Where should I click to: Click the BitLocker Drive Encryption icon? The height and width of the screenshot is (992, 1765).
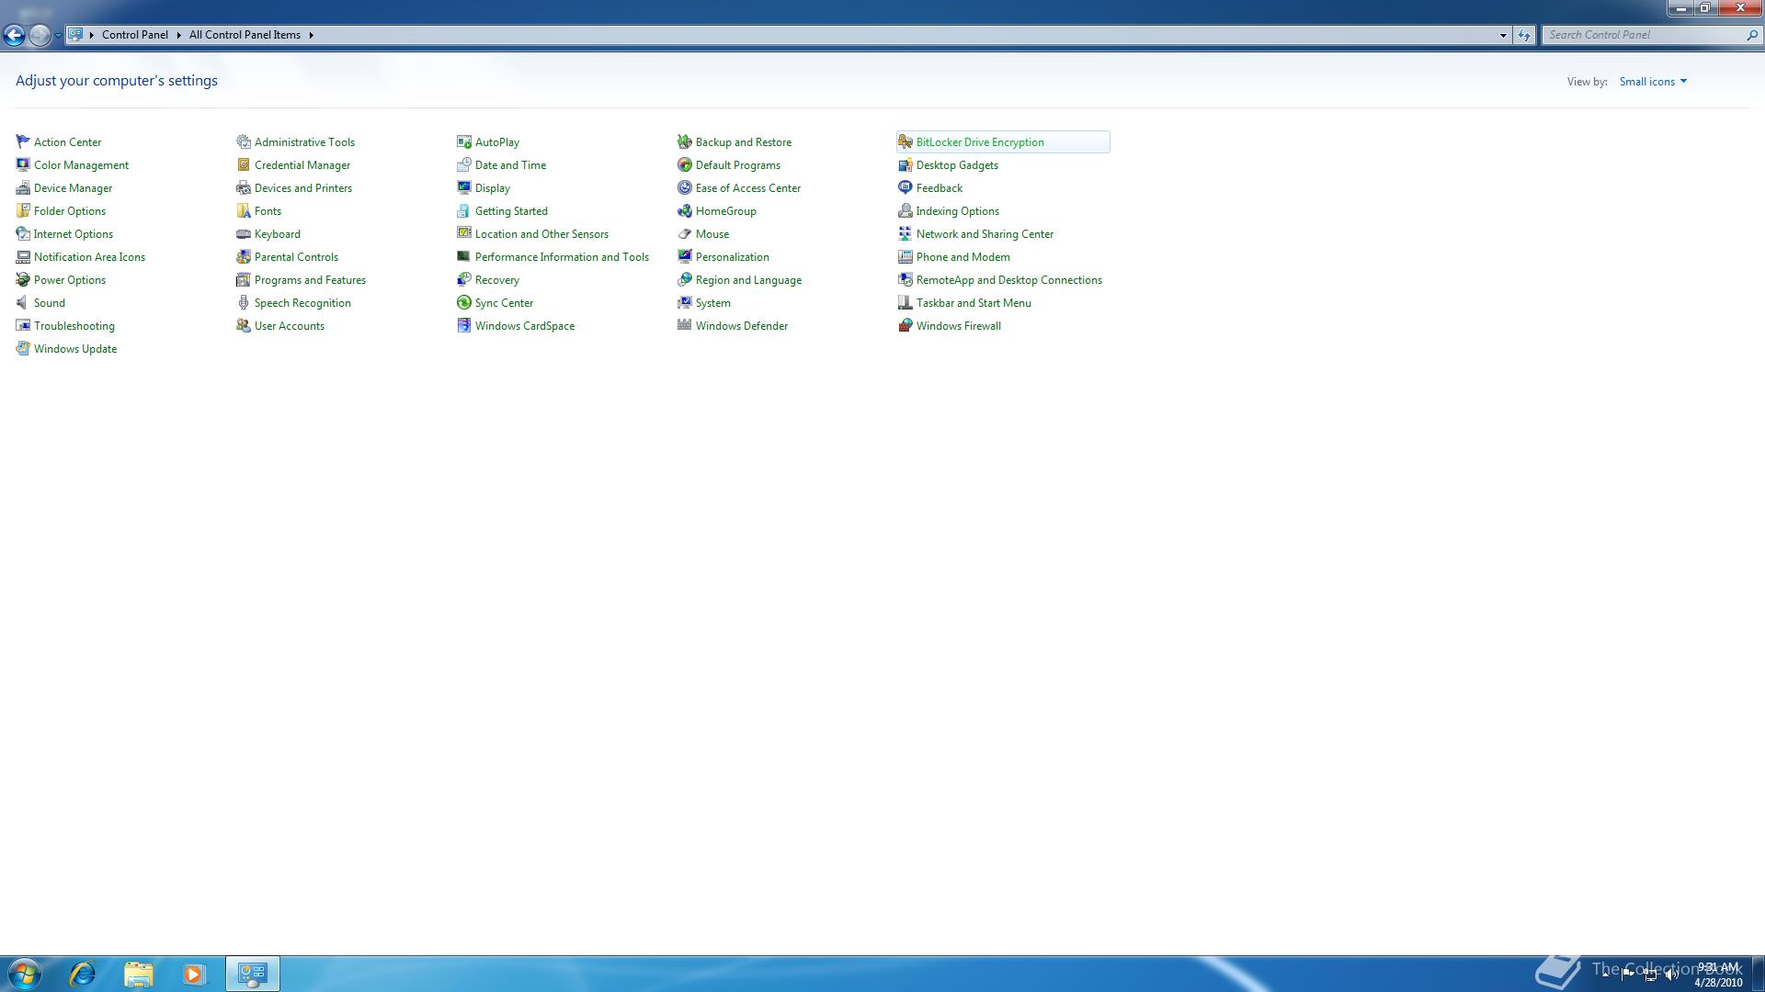pos(905,141)
